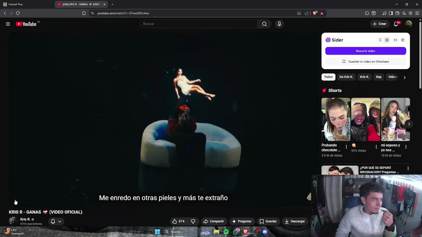This screenshot has height=237, width=422.
Task: Click the Guardar button under the video
Action: coord(268,222)
